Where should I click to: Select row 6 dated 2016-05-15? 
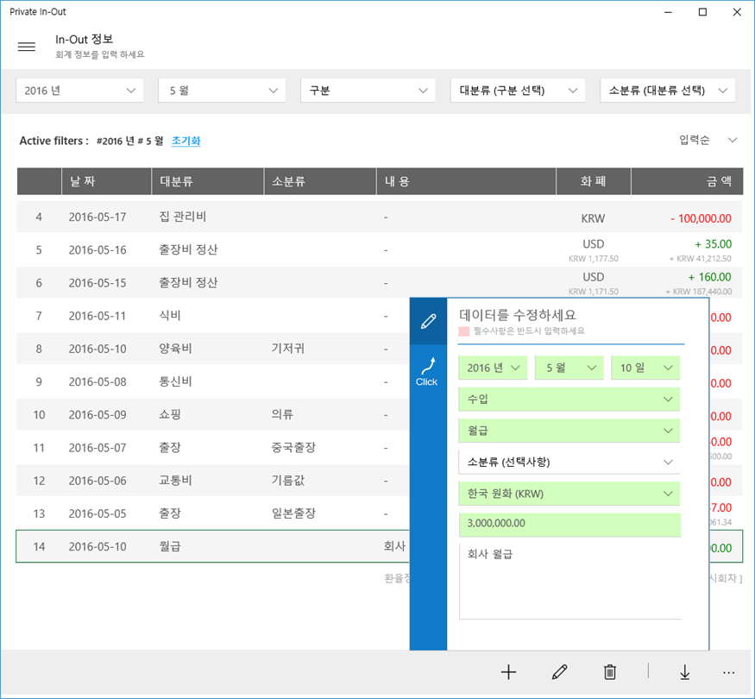click(380, 282)
